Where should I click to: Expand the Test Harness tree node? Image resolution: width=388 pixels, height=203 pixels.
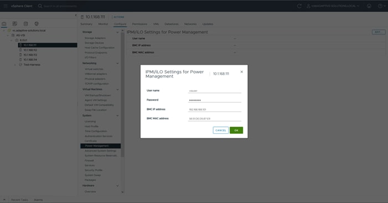pos(15,65)
